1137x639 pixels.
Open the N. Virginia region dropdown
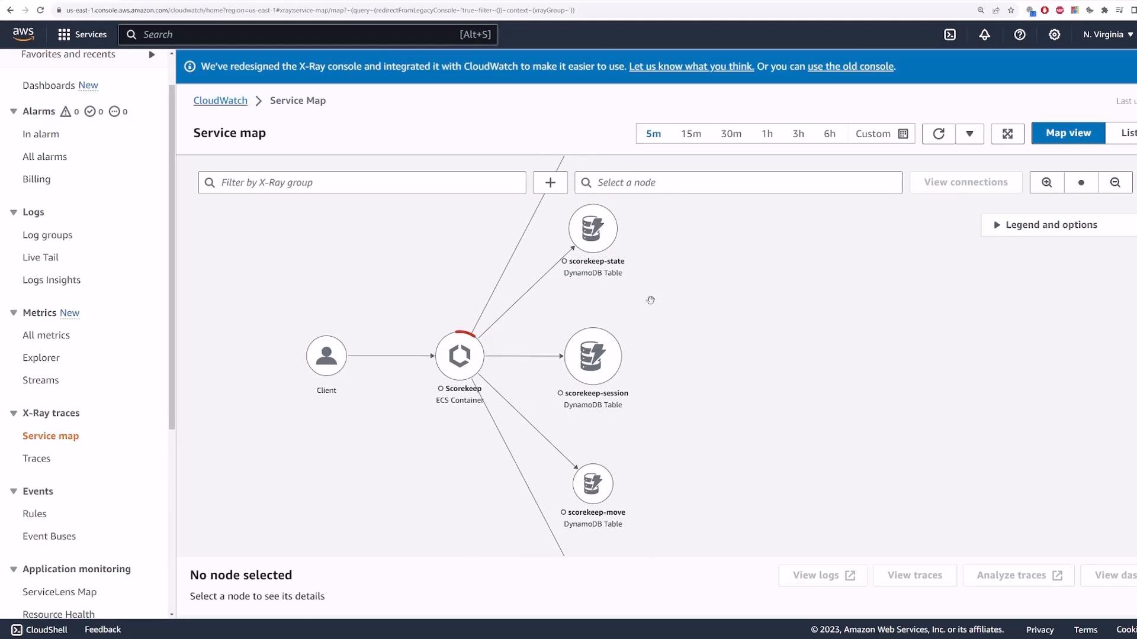(1108, 34)
